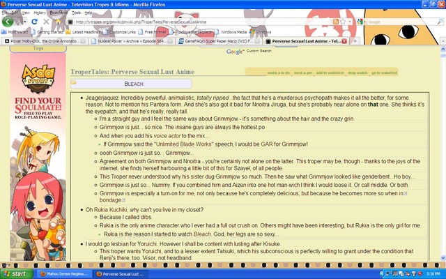Image resolution: width=446 pixels, height=279 pixels.
Task: Click the system tray clock 3:16 PM
Action: point(433,274)
